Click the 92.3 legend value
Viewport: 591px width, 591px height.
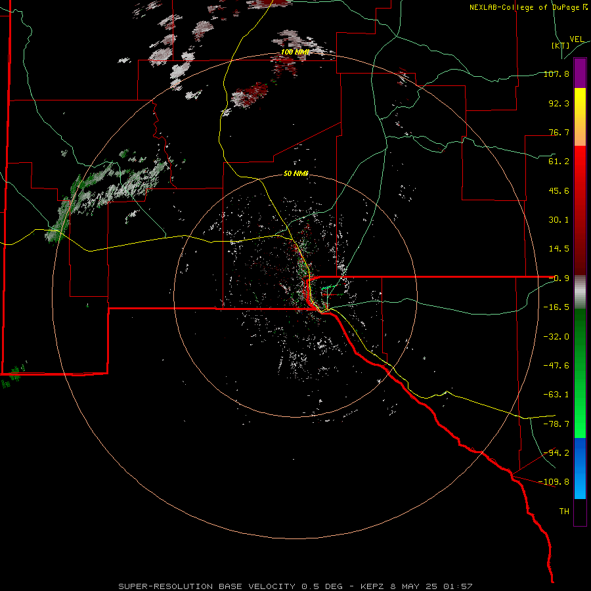[x=559, y=103]
